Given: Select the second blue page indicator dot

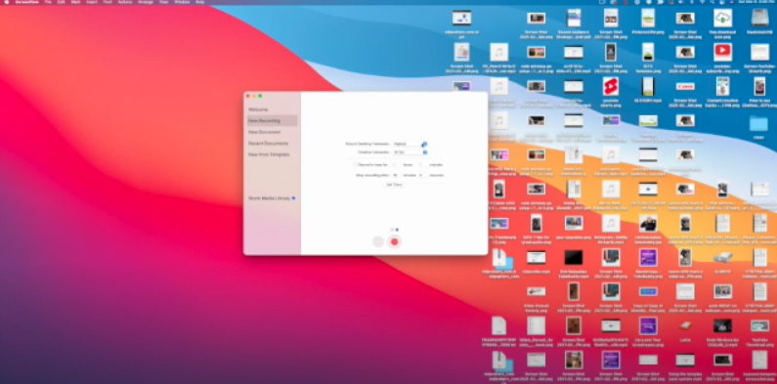Looking at the screenshot, I should (397, 230).
